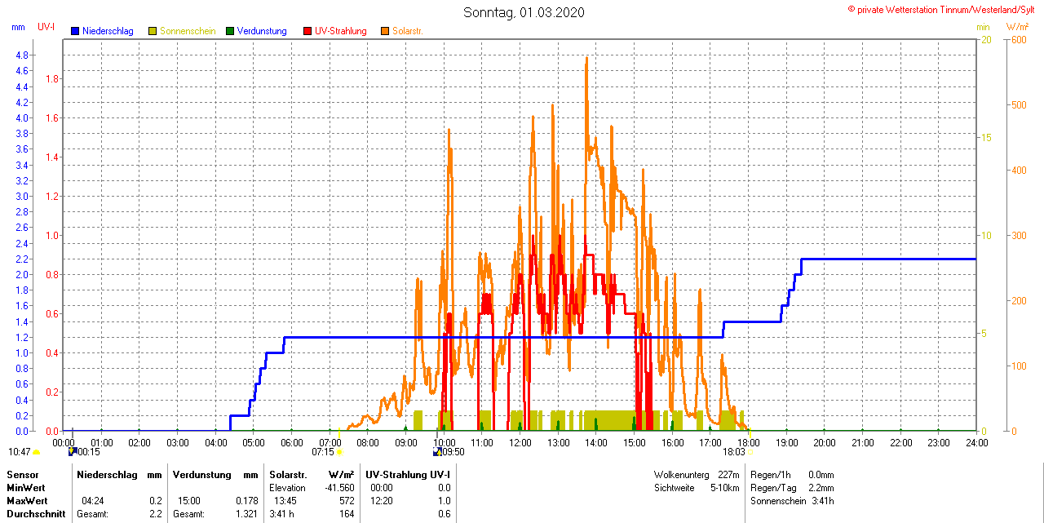Click the UV-I axis unit label
Screen dimensions: 1044x523
pos(46,27)
